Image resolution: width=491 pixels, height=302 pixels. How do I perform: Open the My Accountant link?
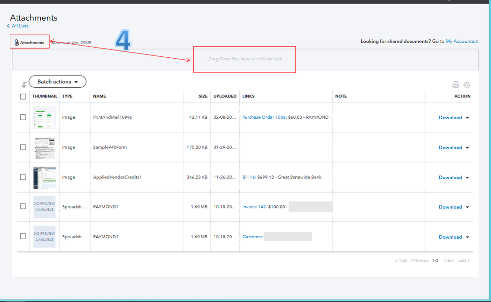click(462, 41)
